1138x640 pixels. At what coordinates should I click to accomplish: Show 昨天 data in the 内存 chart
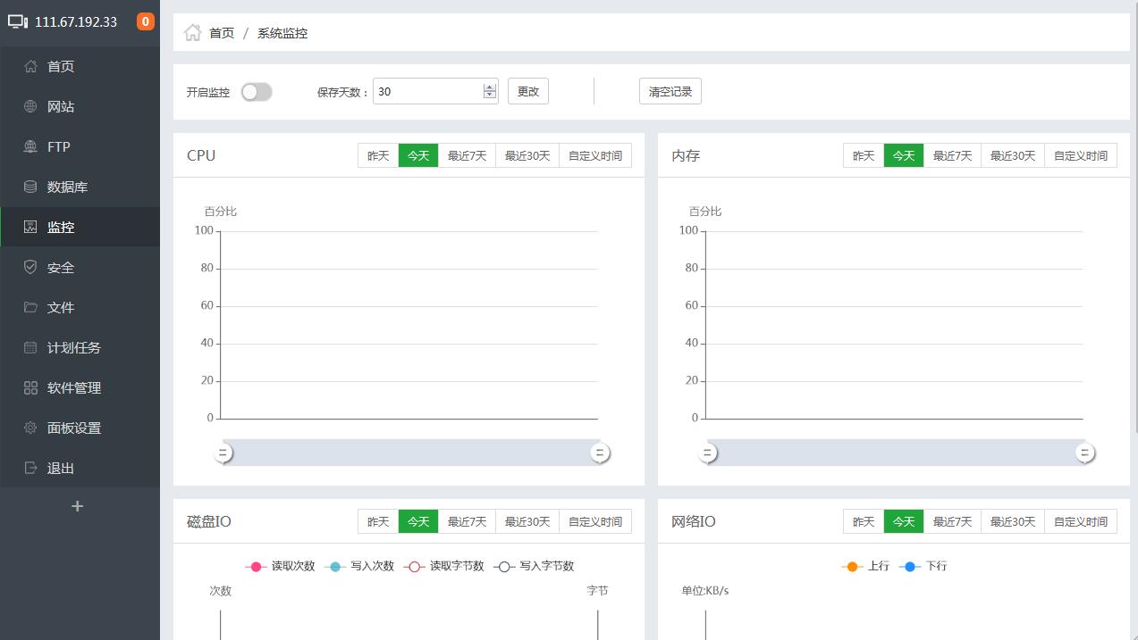(862, 154)
